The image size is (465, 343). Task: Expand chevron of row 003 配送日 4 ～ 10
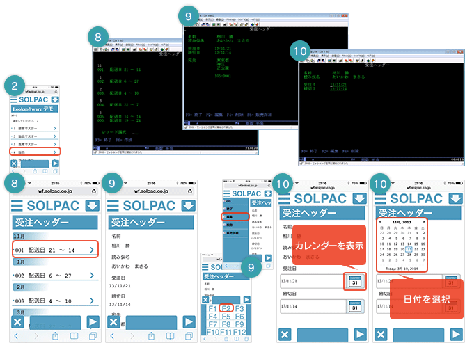(92, 301)
